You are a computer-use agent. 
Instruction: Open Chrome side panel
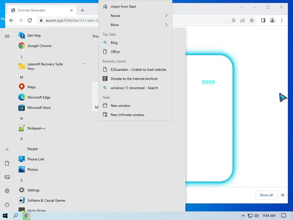[x=263, y=20]
